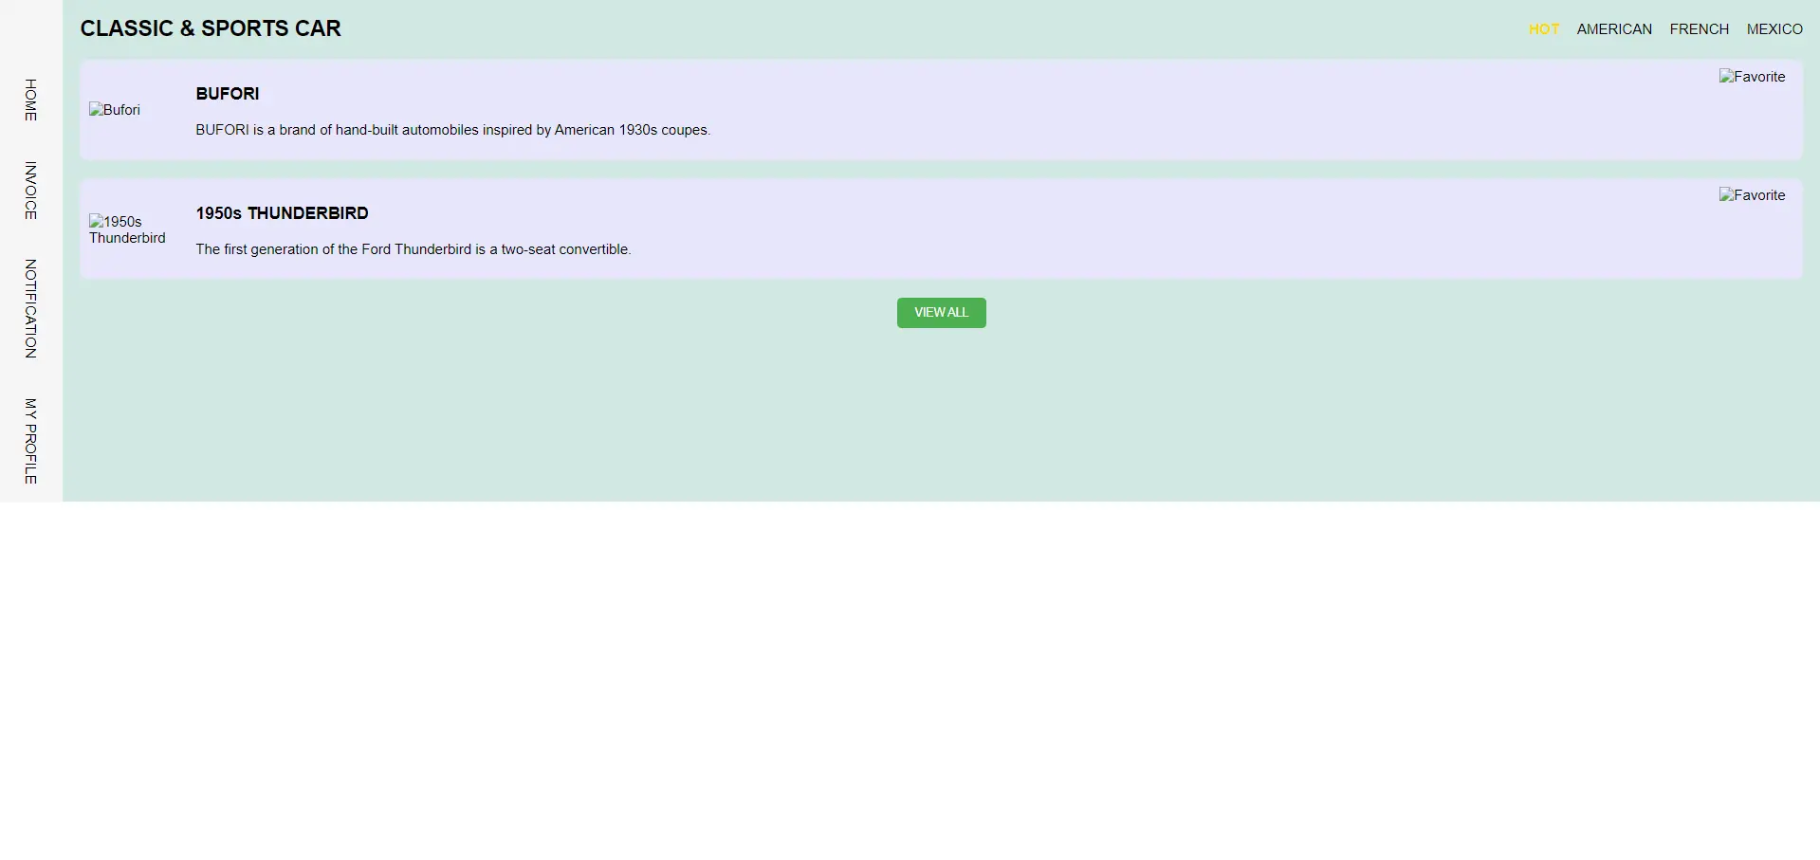Image resolution: width=1820 pixels, height=860 pixels.
Task: Go to MY PROFILE in sidebar
Action: (30, 441)
